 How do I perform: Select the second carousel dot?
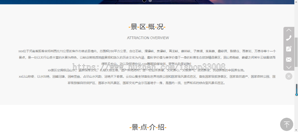click(x=150, y=1)
